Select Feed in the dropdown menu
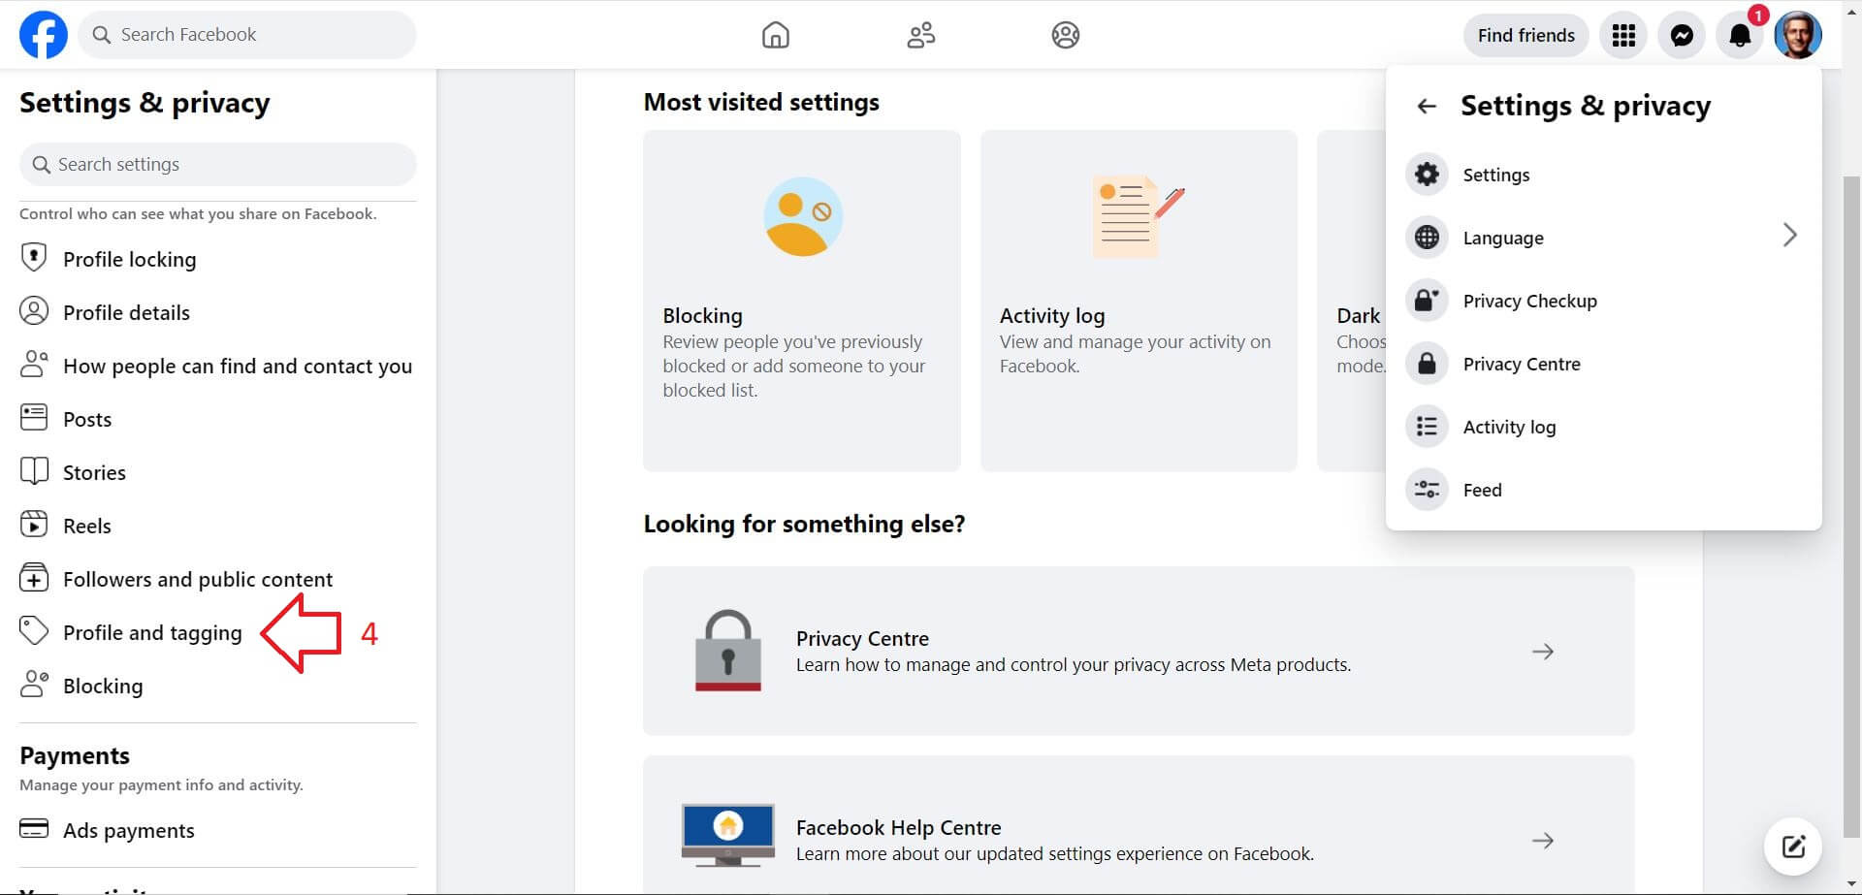The width and height of the screenshot is (1862, 895). [x=1603, y=490]
